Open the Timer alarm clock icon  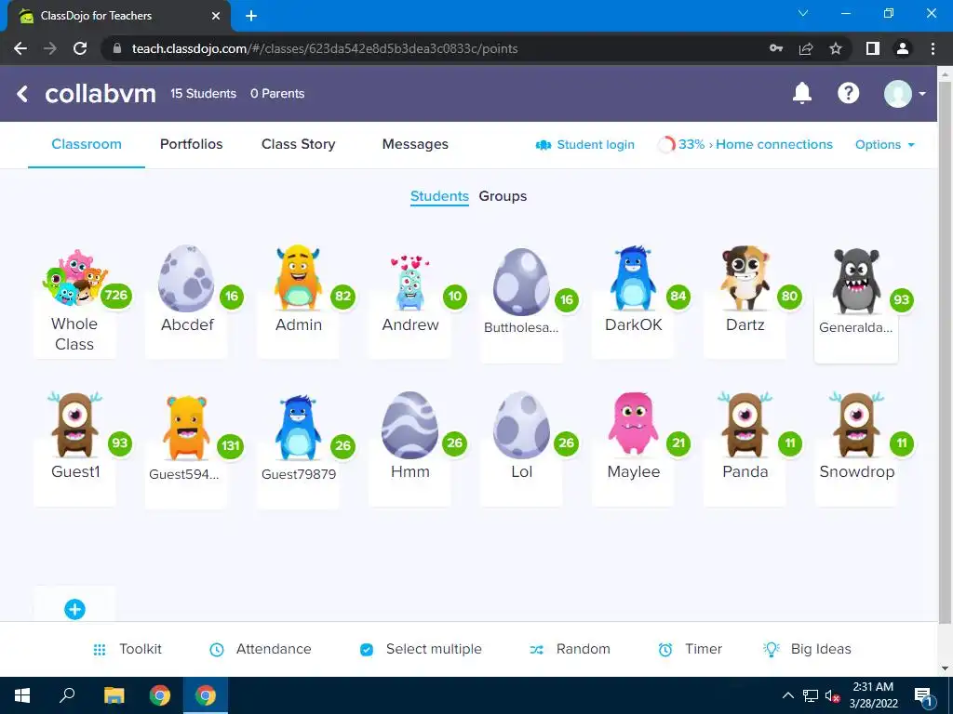[665, 650]
